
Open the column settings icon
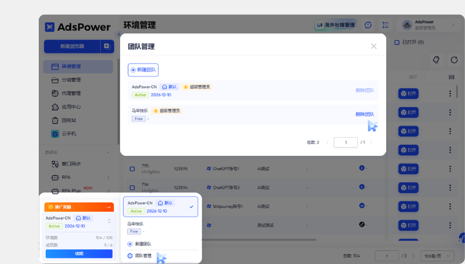pos(451,77)
